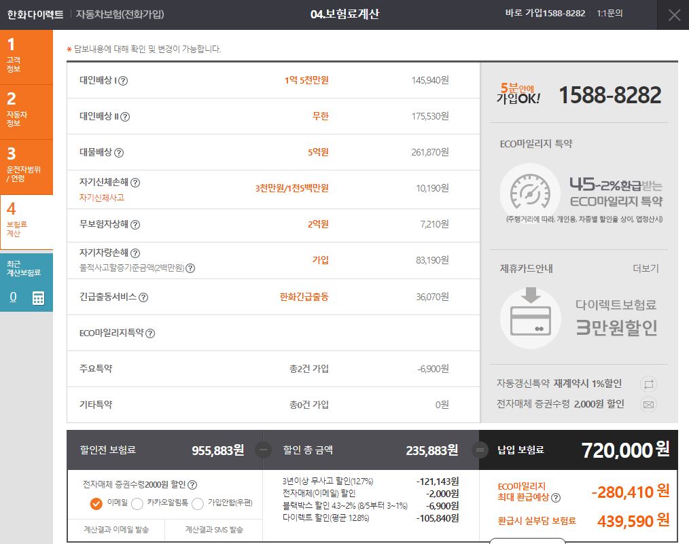This screenshot has width=689, height=544.
Task: Click ECO refund amount -280,410 원
Action: coord(631,492)
